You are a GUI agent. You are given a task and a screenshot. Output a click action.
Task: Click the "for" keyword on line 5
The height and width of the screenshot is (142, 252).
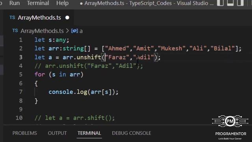pos(40,75)
